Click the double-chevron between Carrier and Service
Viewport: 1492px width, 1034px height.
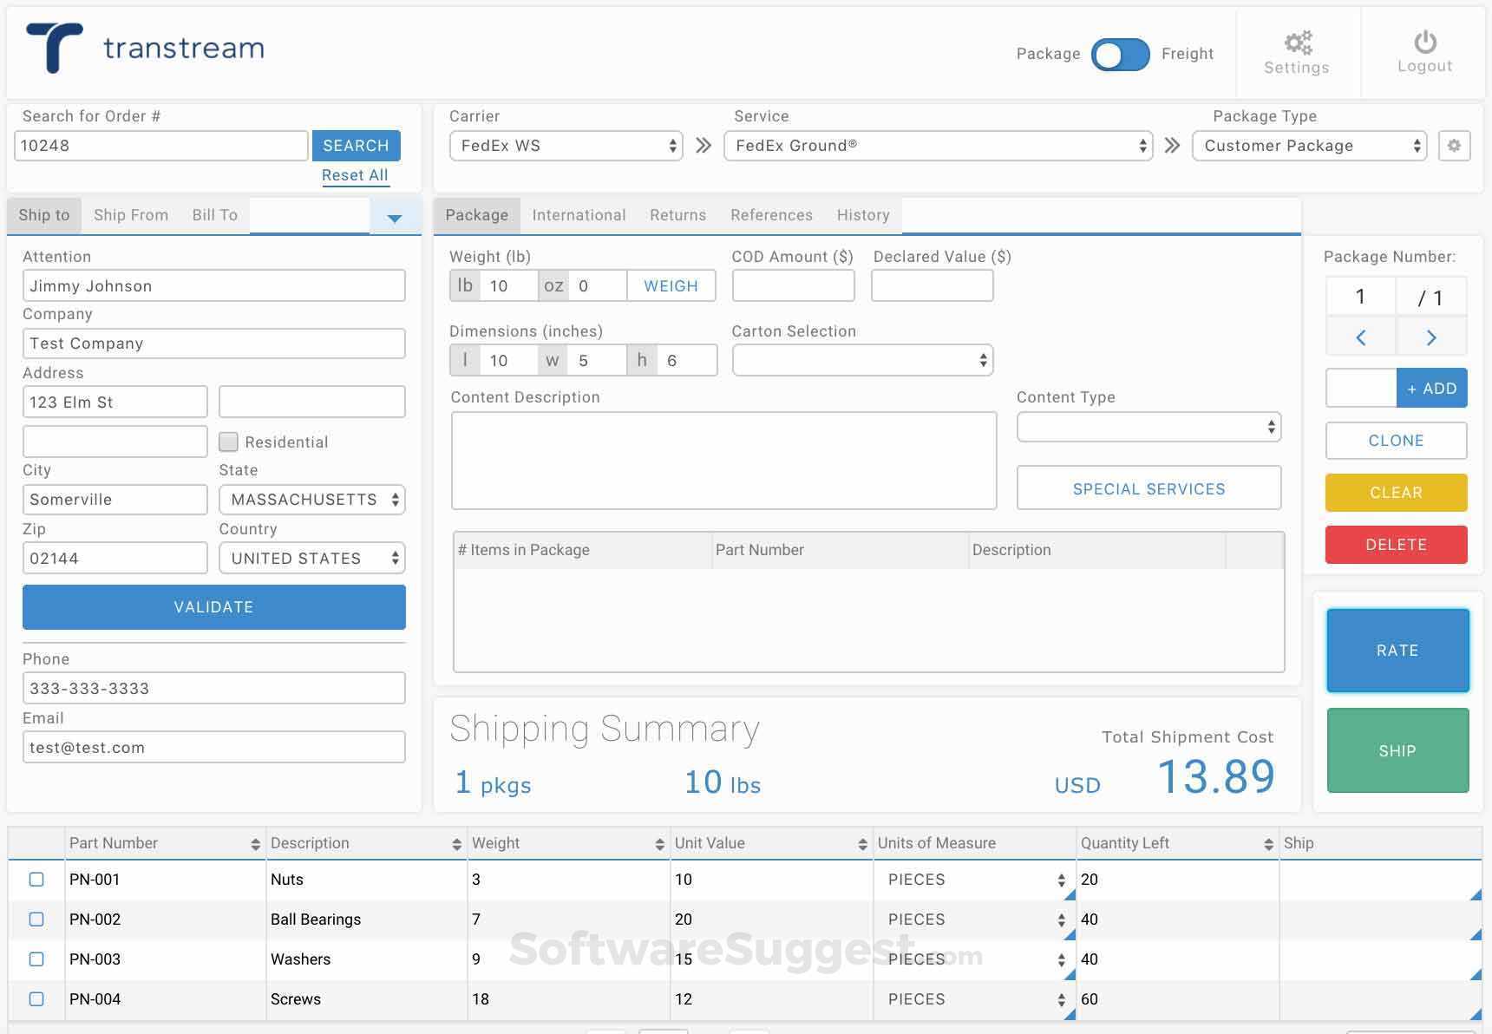[x=702, y=146]
